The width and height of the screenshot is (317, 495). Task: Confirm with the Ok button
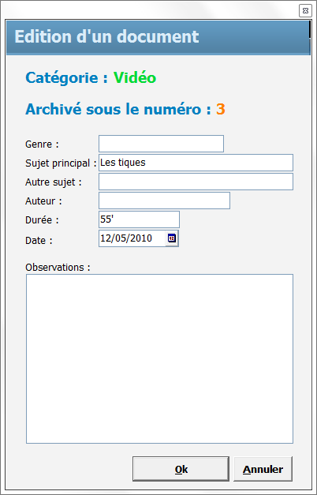(x=181, y=469)
